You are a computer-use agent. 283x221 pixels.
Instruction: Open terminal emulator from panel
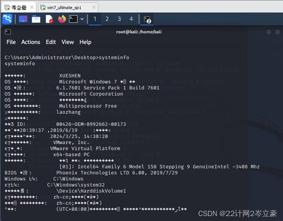[73, 19]
